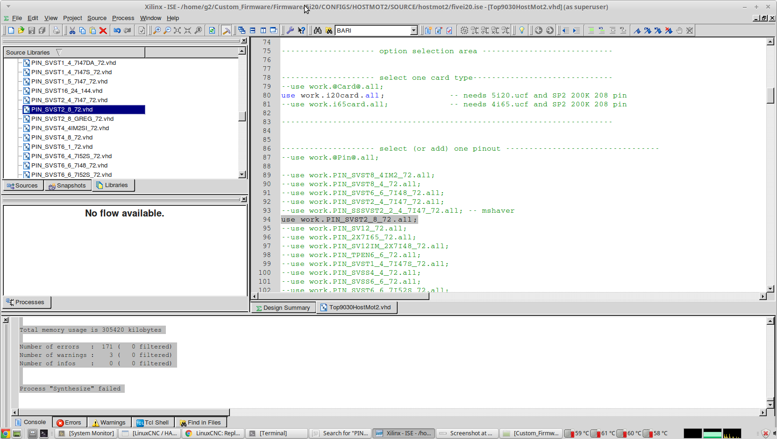Open the Edit menu
Image resolution: width=777 pixels, height=439 pixels.
33,18
